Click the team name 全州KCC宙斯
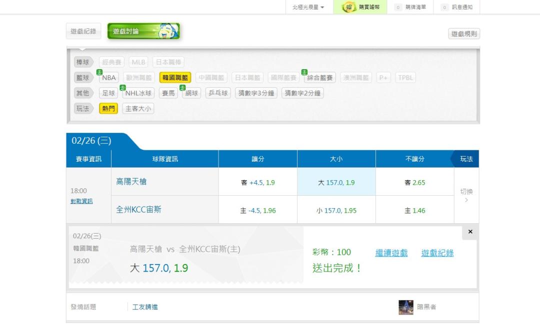Viewport: 540px width, 329px height. click(138, 210)
